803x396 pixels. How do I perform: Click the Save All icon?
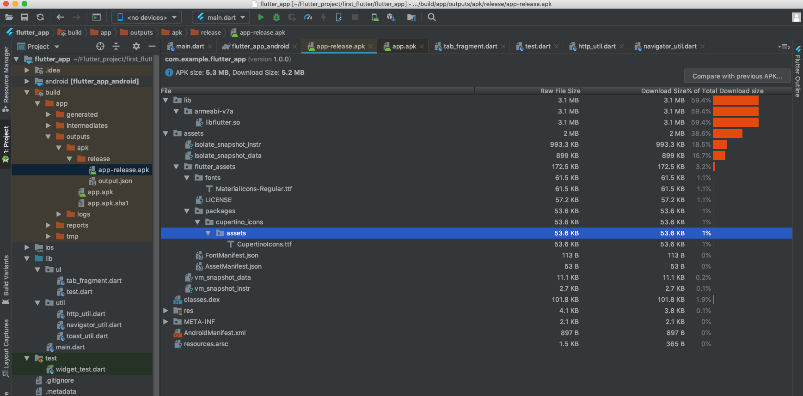pyautogui.click(x=25, y=18)
